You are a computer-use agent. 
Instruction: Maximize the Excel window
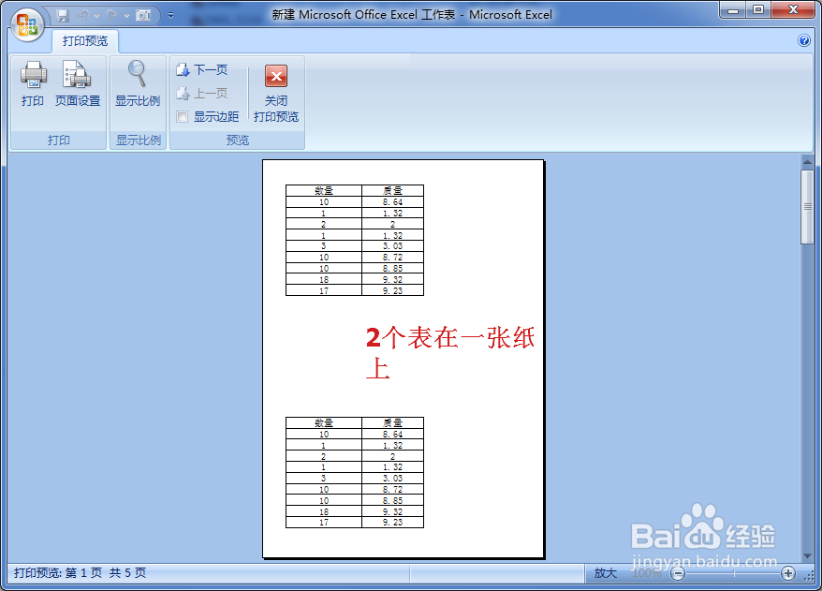point(758,10)
